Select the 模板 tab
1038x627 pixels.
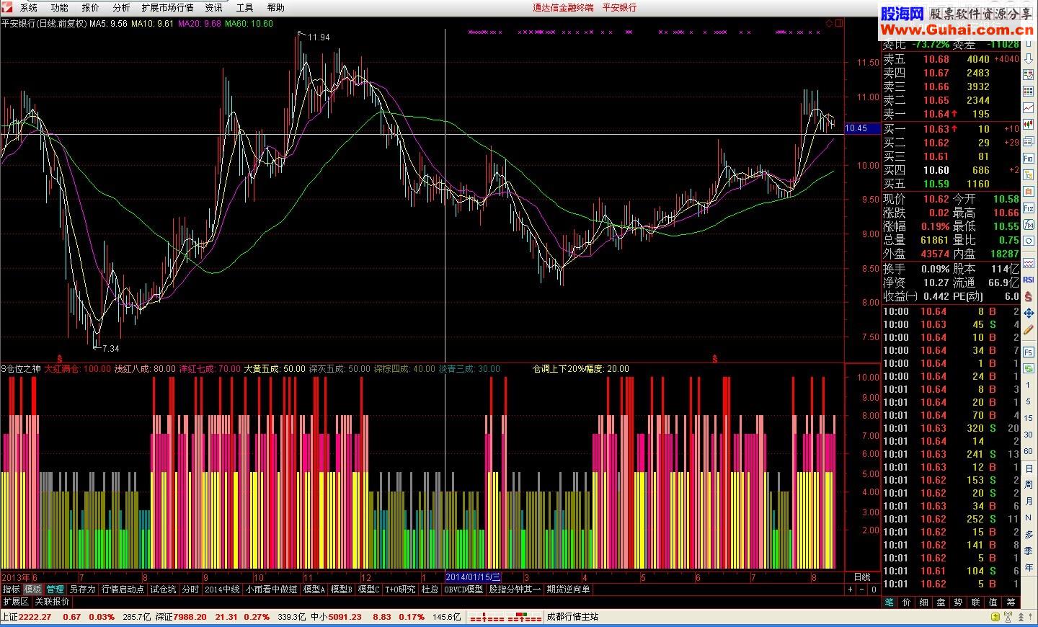pos(32,590)
